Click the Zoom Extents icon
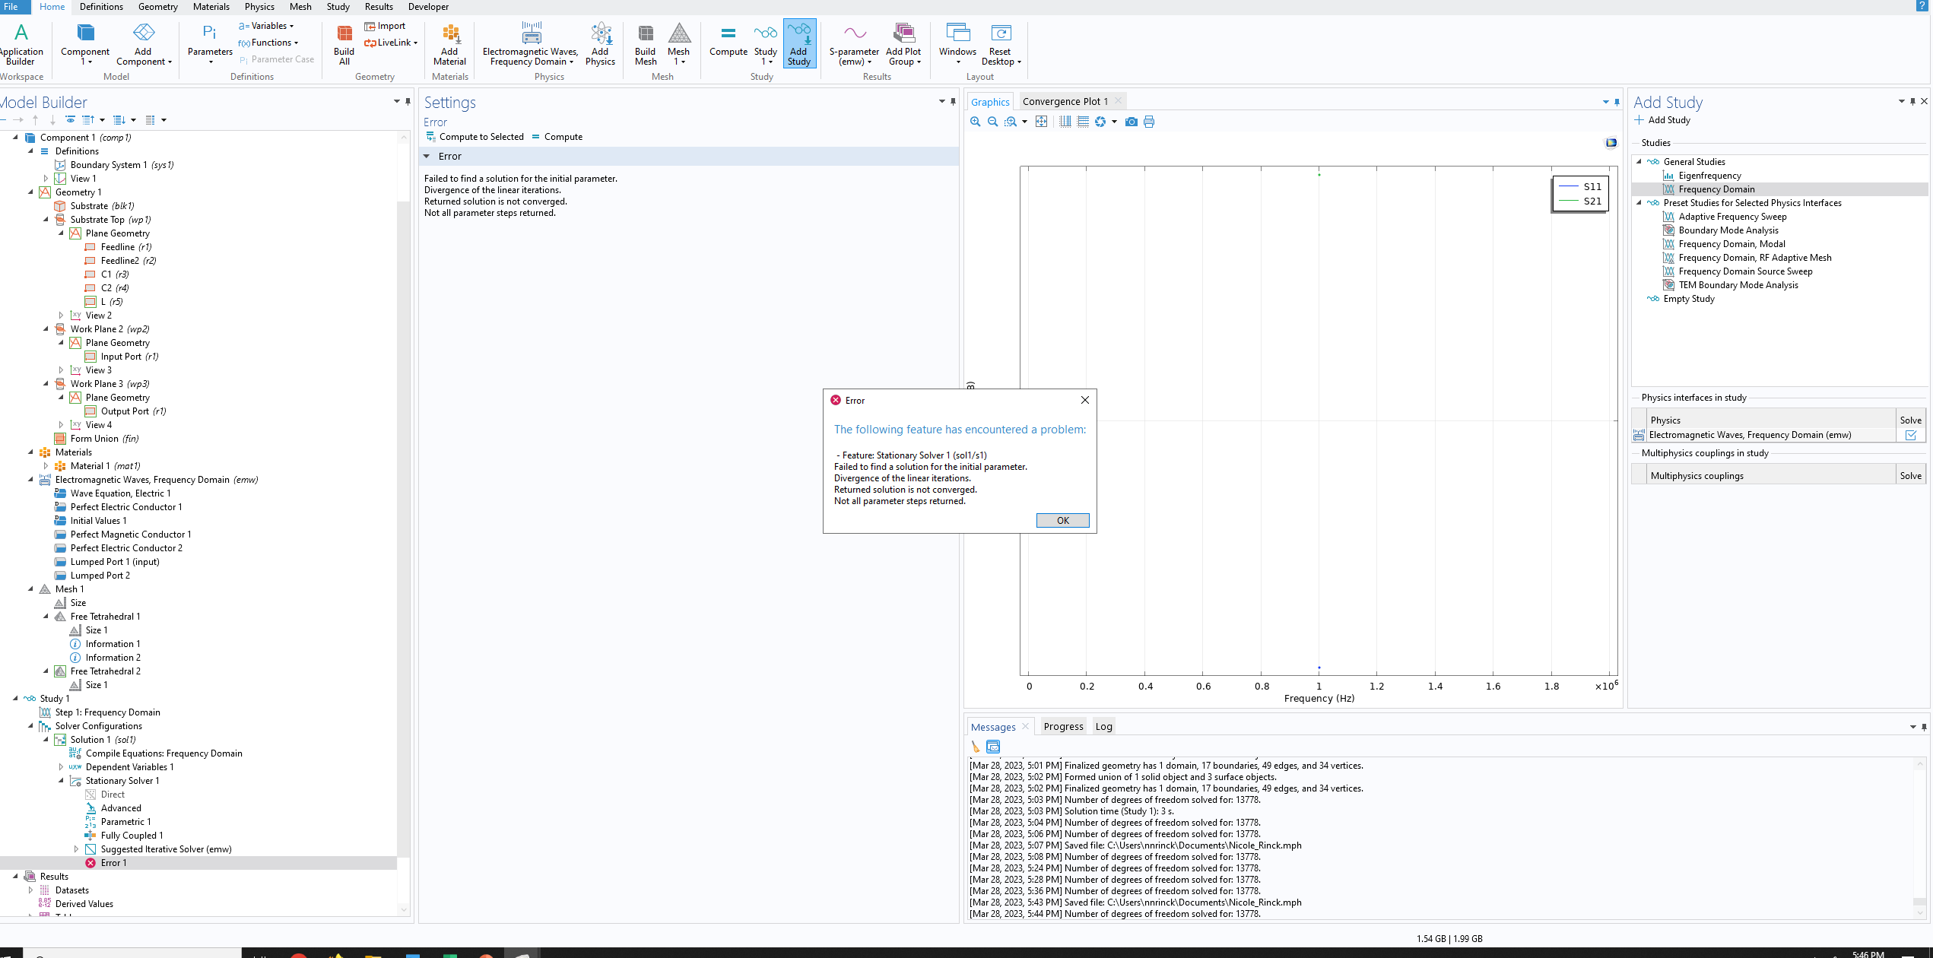The height and width of the screenshot is (958, 1933). pos(1041,122)
